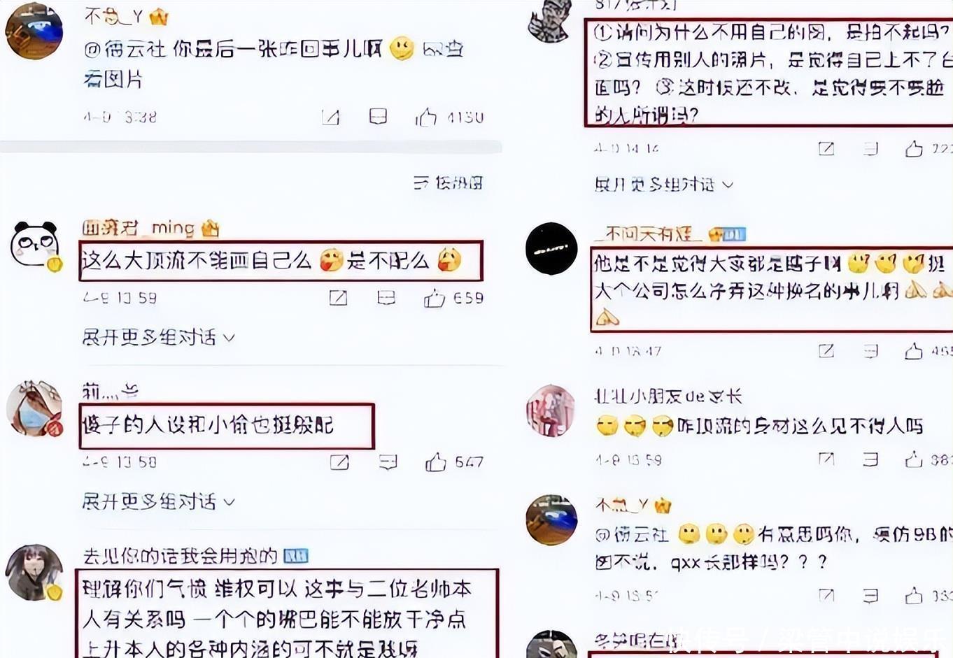Screen dimensions: 953x658
Task: Expand more conversations under 这么大顶流 comment
Action: tap(158, 338)
